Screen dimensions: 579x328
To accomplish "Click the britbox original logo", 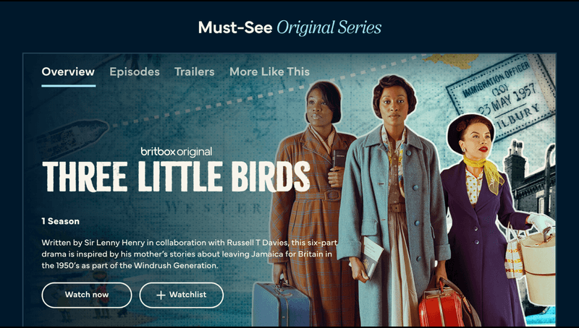I will (x=176, y=152).
